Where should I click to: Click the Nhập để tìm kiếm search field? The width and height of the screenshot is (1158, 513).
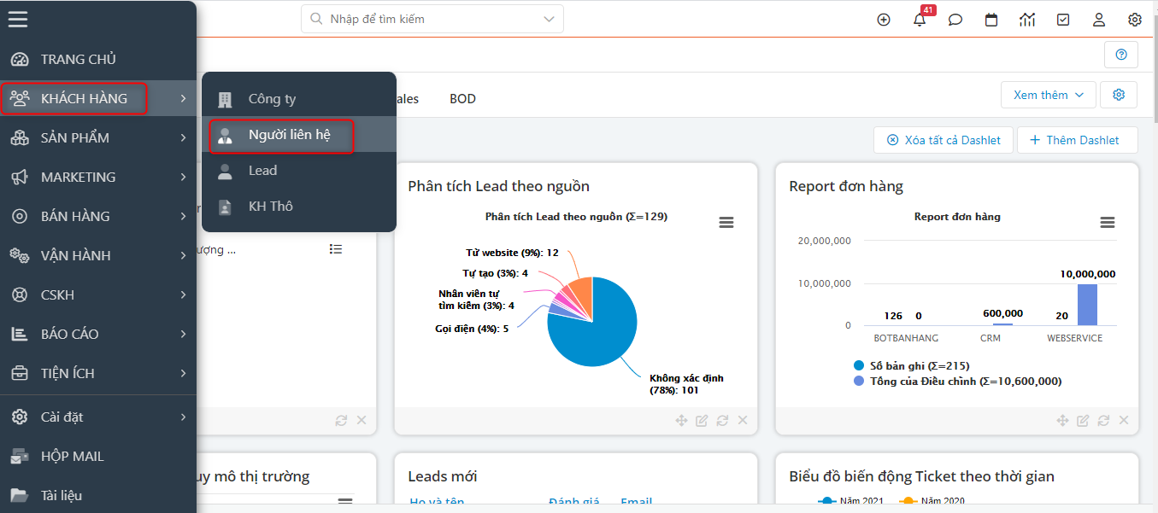coord(427,19)
